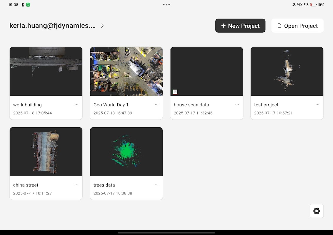Open more options for house scan data
Viewport: 333px width, 235px height.
pyautogui.click(x=237, y=105)
